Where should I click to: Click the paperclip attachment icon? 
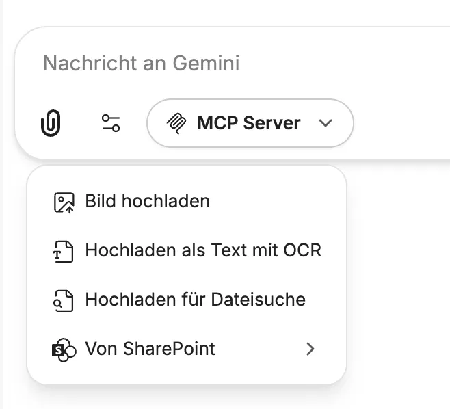click(x=51, y=124)
